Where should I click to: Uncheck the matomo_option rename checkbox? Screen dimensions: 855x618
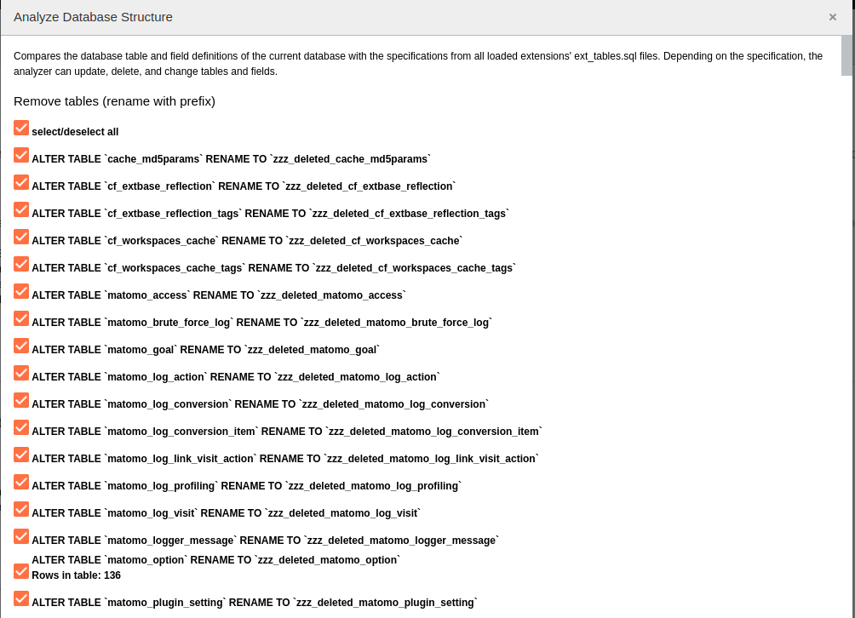(x=21, y=572)
